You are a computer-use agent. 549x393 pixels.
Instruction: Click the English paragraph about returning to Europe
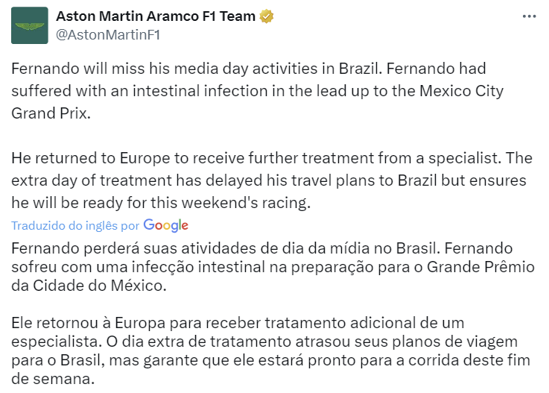pos(272,180)
